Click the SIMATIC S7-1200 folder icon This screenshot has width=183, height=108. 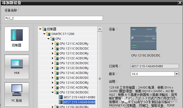(48, 34)
